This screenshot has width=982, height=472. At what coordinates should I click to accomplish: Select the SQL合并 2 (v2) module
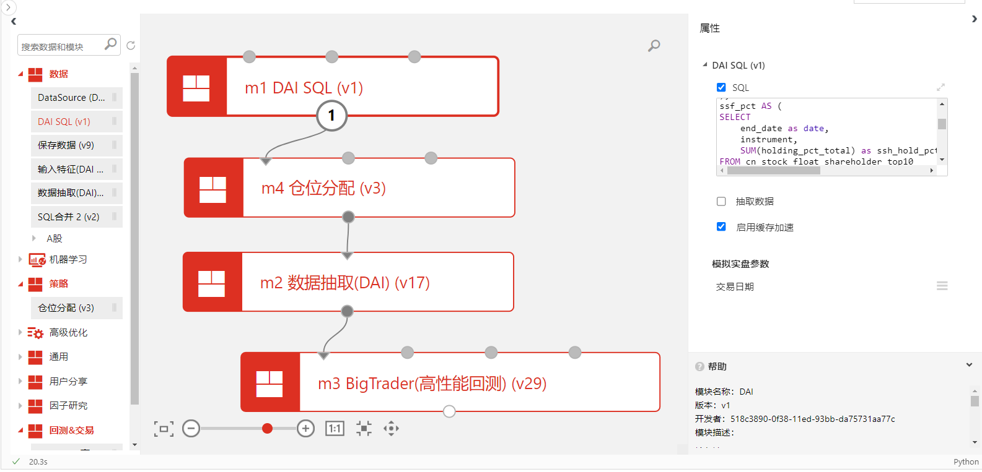point(69,217)
